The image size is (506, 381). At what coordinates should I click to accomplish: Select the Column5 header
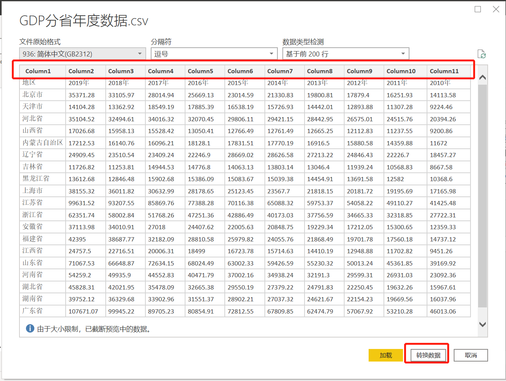click(x=200, y=71)
